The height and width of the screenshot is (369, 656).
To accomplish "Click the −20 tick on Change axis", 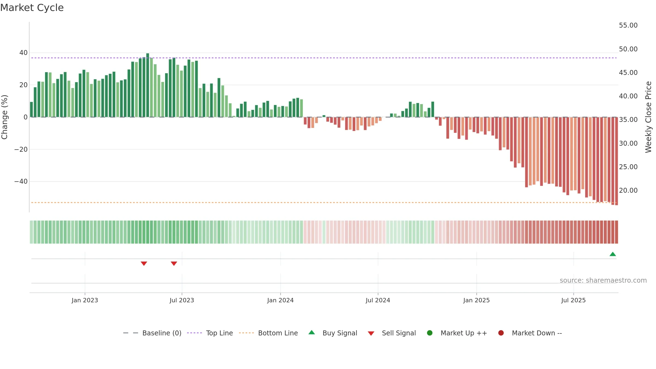I will [x=21, y=150].
